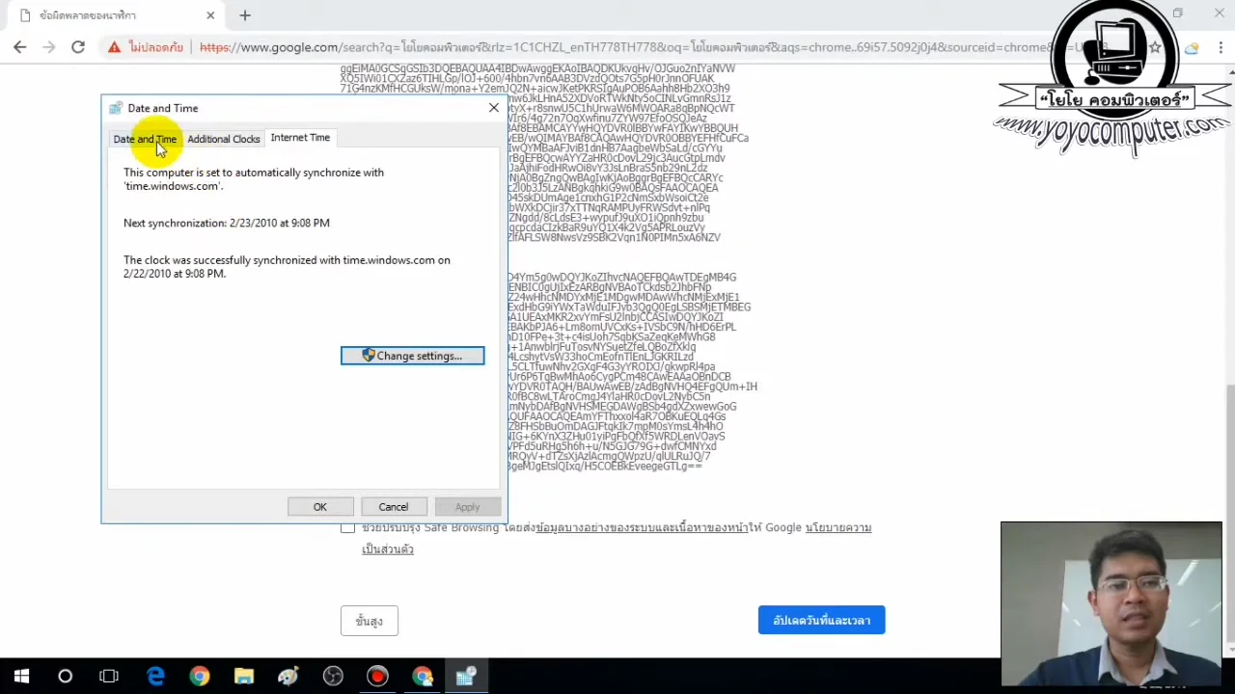Launch the red screen recorder from the taskbar
This screenshot has height=694, width=1235.
click(377, 676)
